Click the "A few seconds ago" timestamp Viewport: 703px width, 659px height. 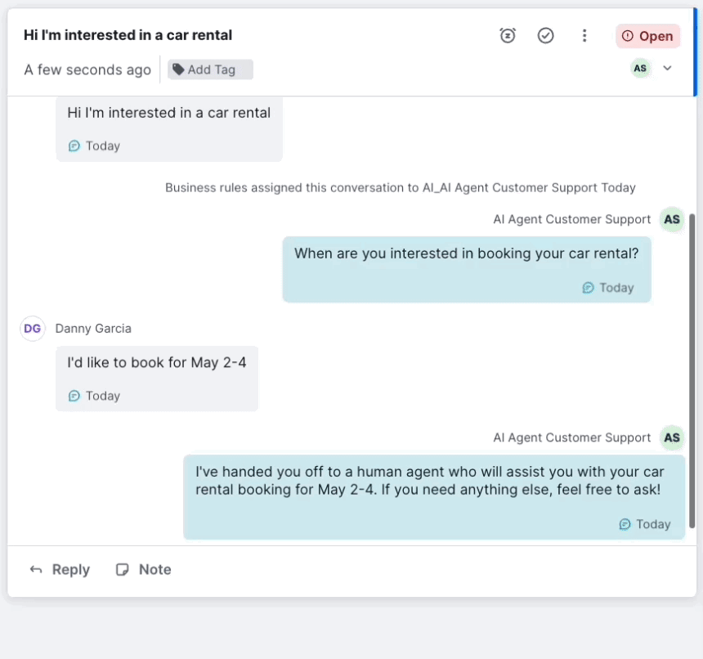87,69
